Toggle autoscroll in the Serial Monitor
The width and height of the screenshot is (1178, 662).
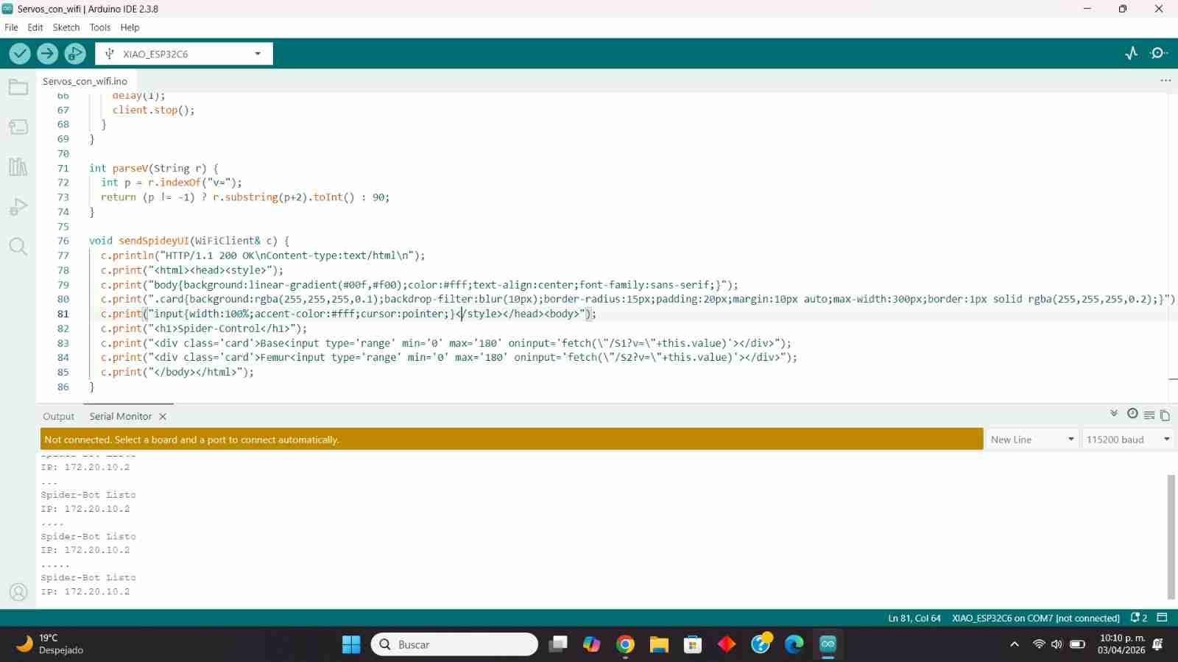pos(1114,414)
